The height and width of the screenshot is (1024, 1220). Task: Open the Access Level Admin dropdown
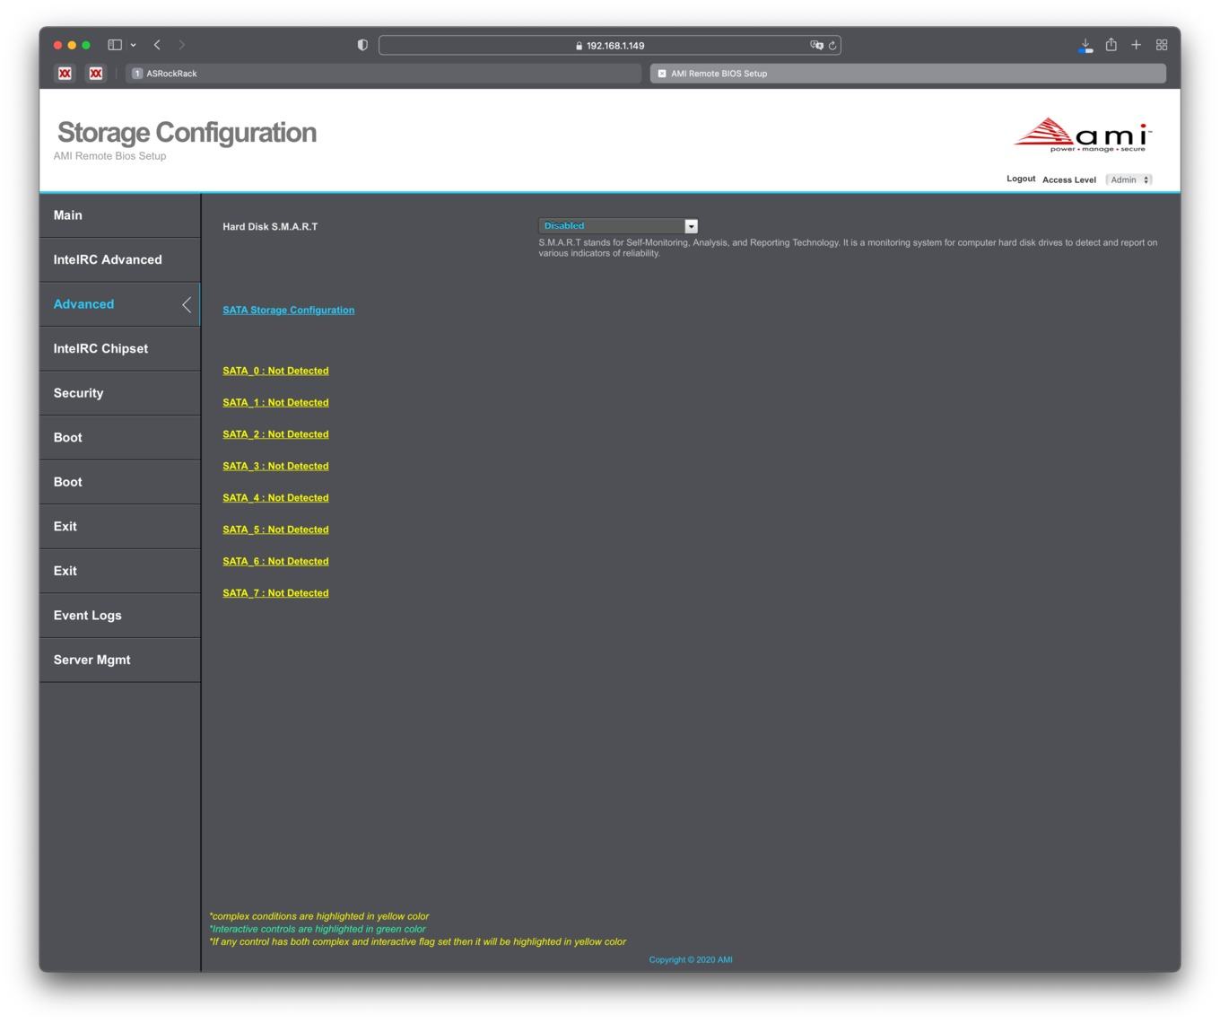pos(1128,179)
